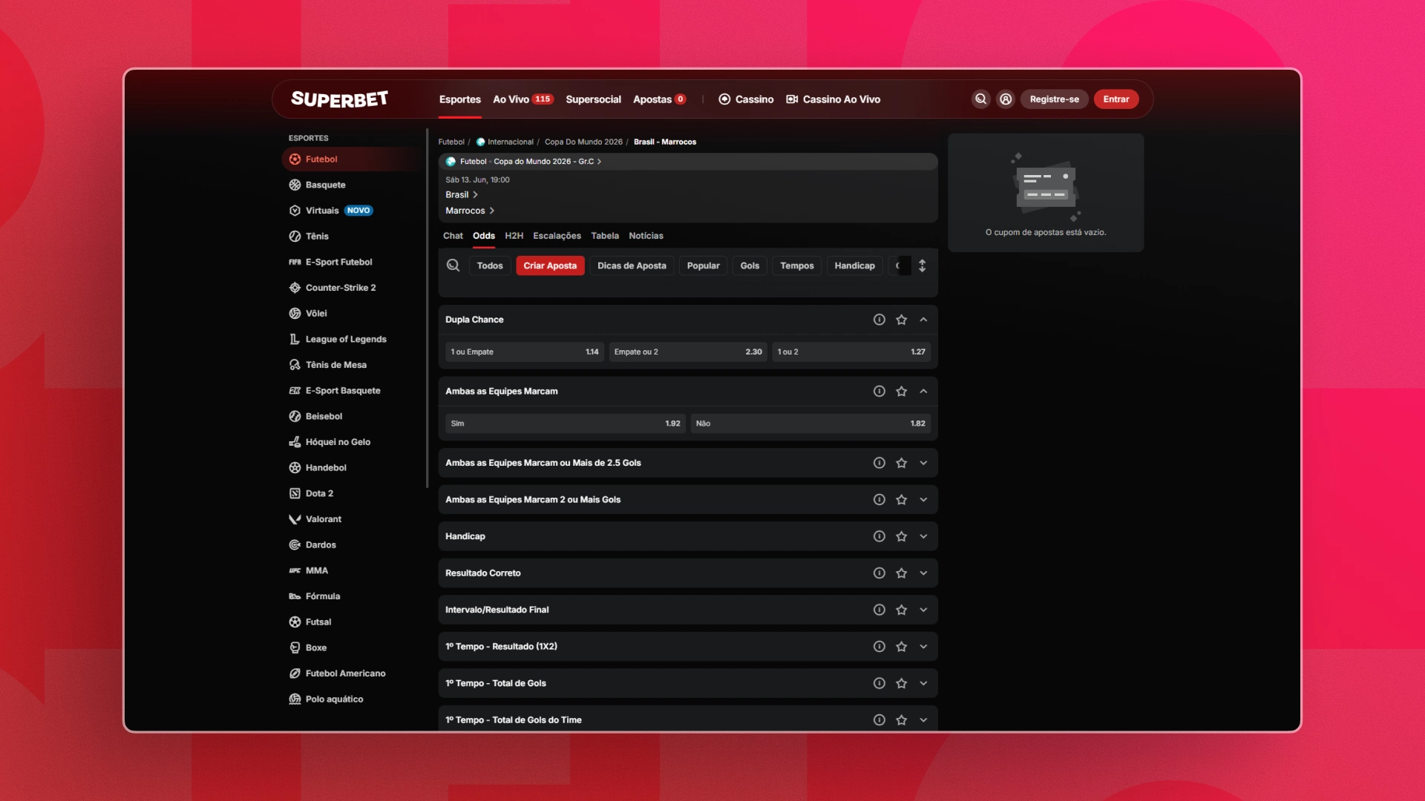Switch to the H2H tab
The height and width of the screenshot is (801, 1425).
[x=514, y=236]
